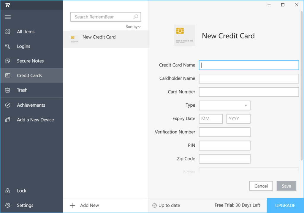This screenshot has width=304, height=213.
Task: Choose Add a New Device
Action: pos(31,120)
